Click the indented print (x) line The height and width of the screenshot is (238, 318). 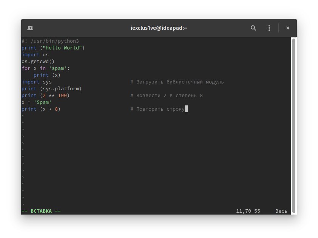[47, 75]
